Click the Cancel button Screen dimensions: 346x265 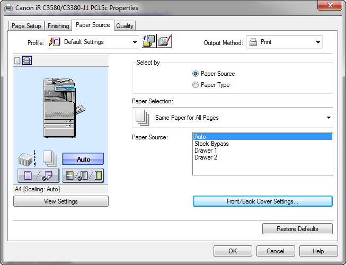point(276,251)
